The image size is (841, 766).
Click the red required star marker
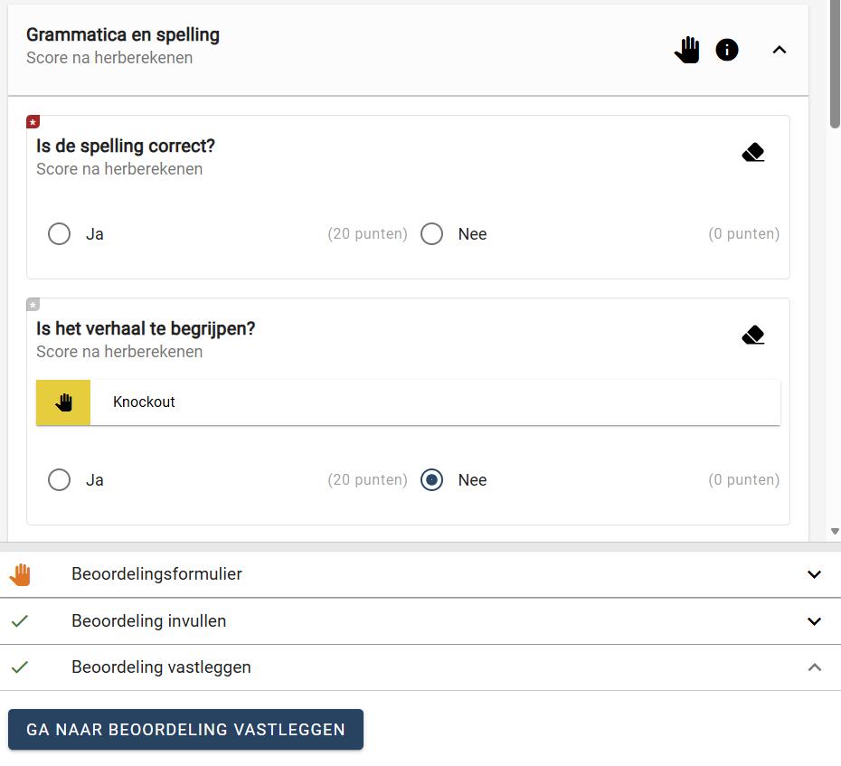(x=33, y=122)
